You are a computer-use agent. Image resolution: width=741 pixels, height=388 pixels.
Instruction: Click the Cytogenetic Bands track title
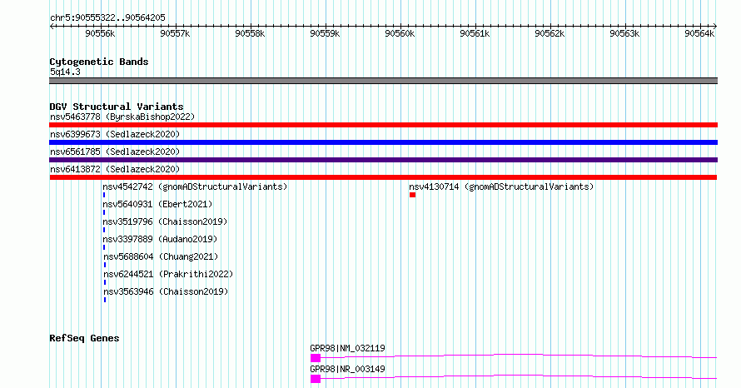(x=99, y=62)
